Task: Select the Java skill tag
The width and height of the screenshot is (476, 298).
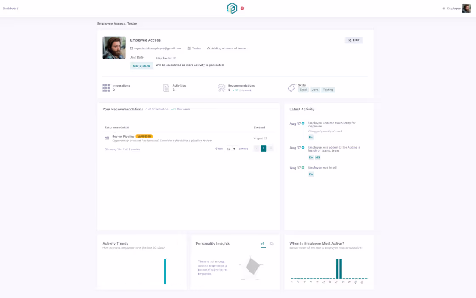Action: 315,90
